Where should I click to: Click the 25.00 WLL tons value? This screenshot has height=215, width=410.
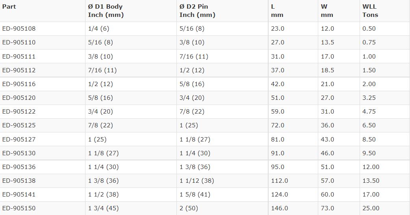[x=371, y=208]
